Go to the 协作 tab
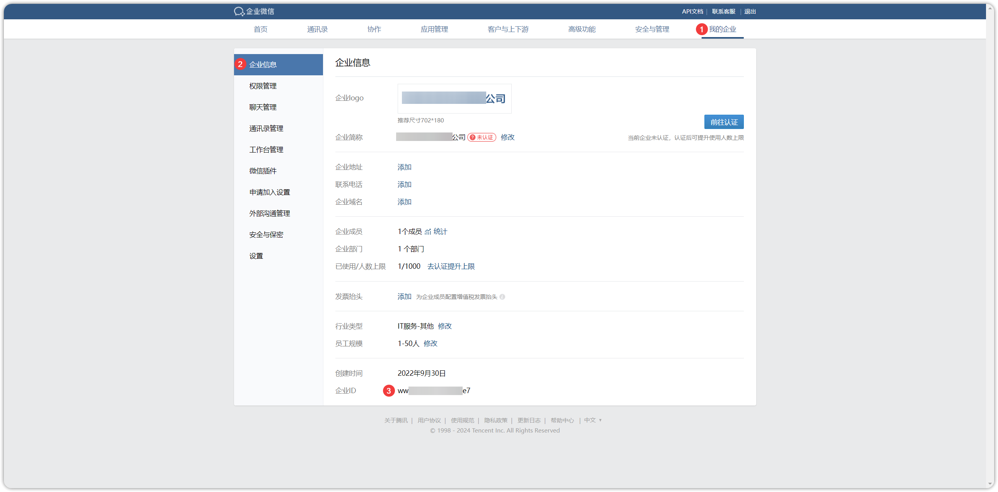This screenshot has height=492, width=998. (374, 29)
